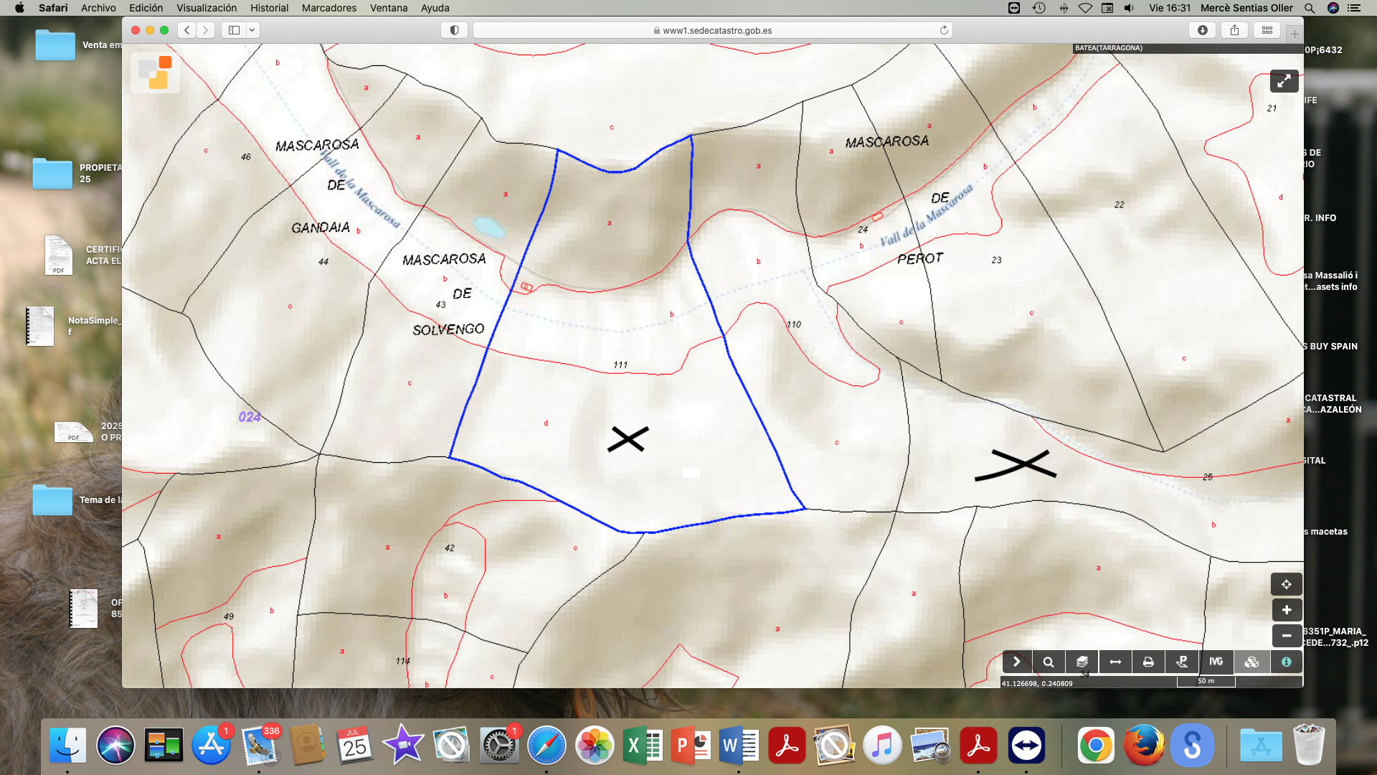Click the sedecatastro address bar
Screen dimensions: 1377x775
712,30
